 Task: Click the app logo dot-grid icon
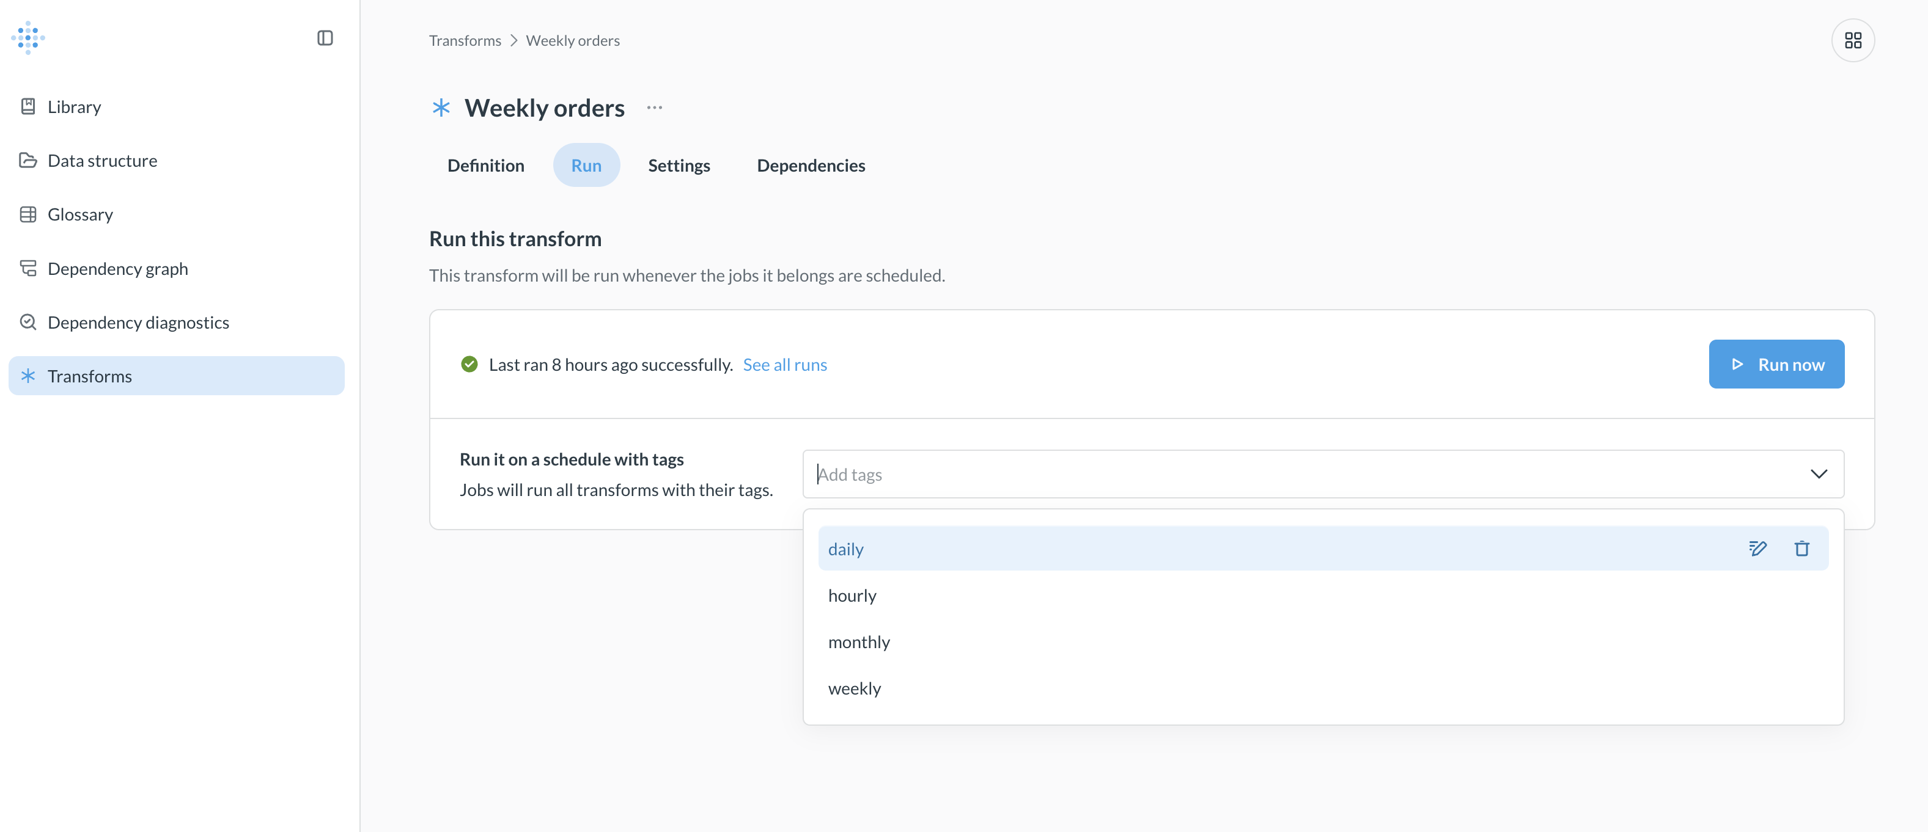29,37
